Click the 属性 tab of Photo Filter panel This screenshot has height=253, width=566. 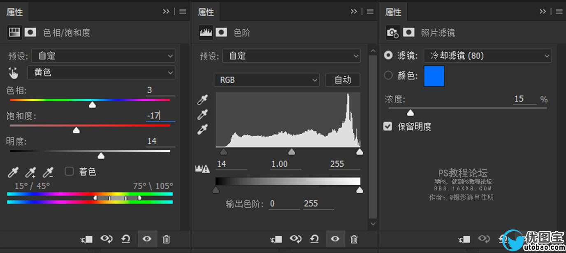point(393,12)
